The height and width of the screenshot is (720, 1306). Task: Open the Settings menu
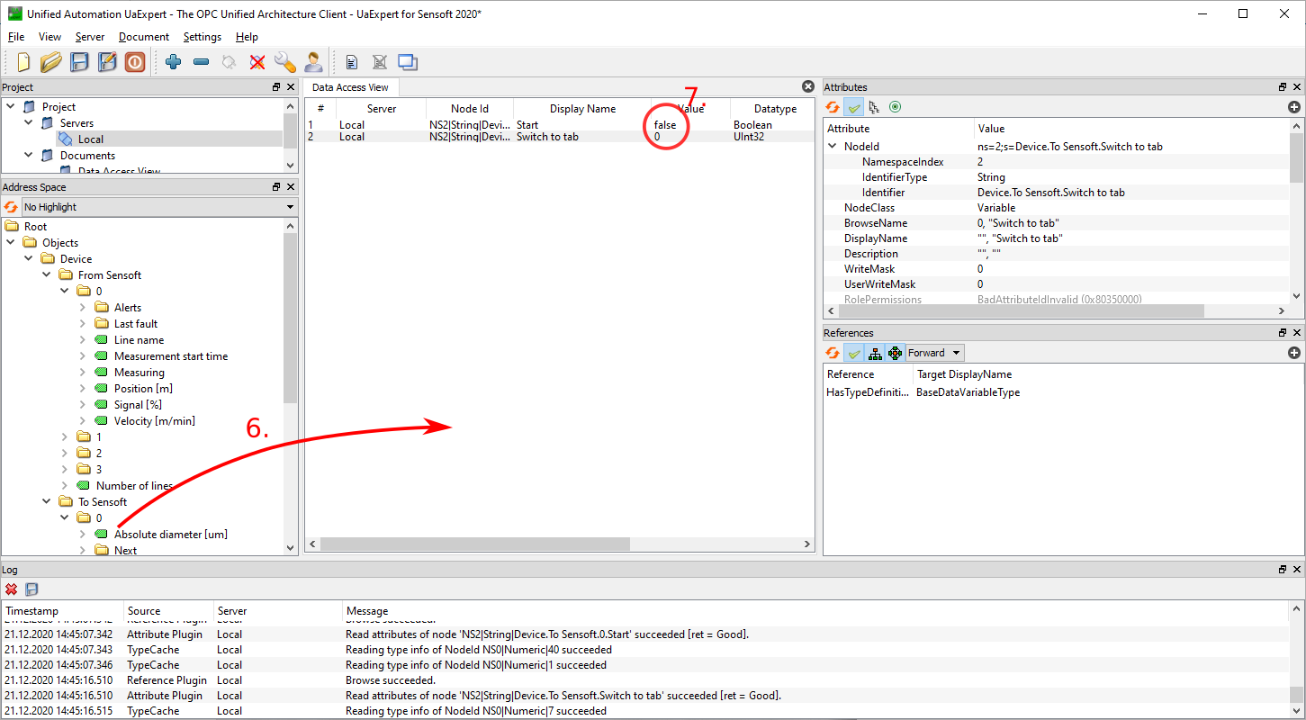[x=203, y=37]
